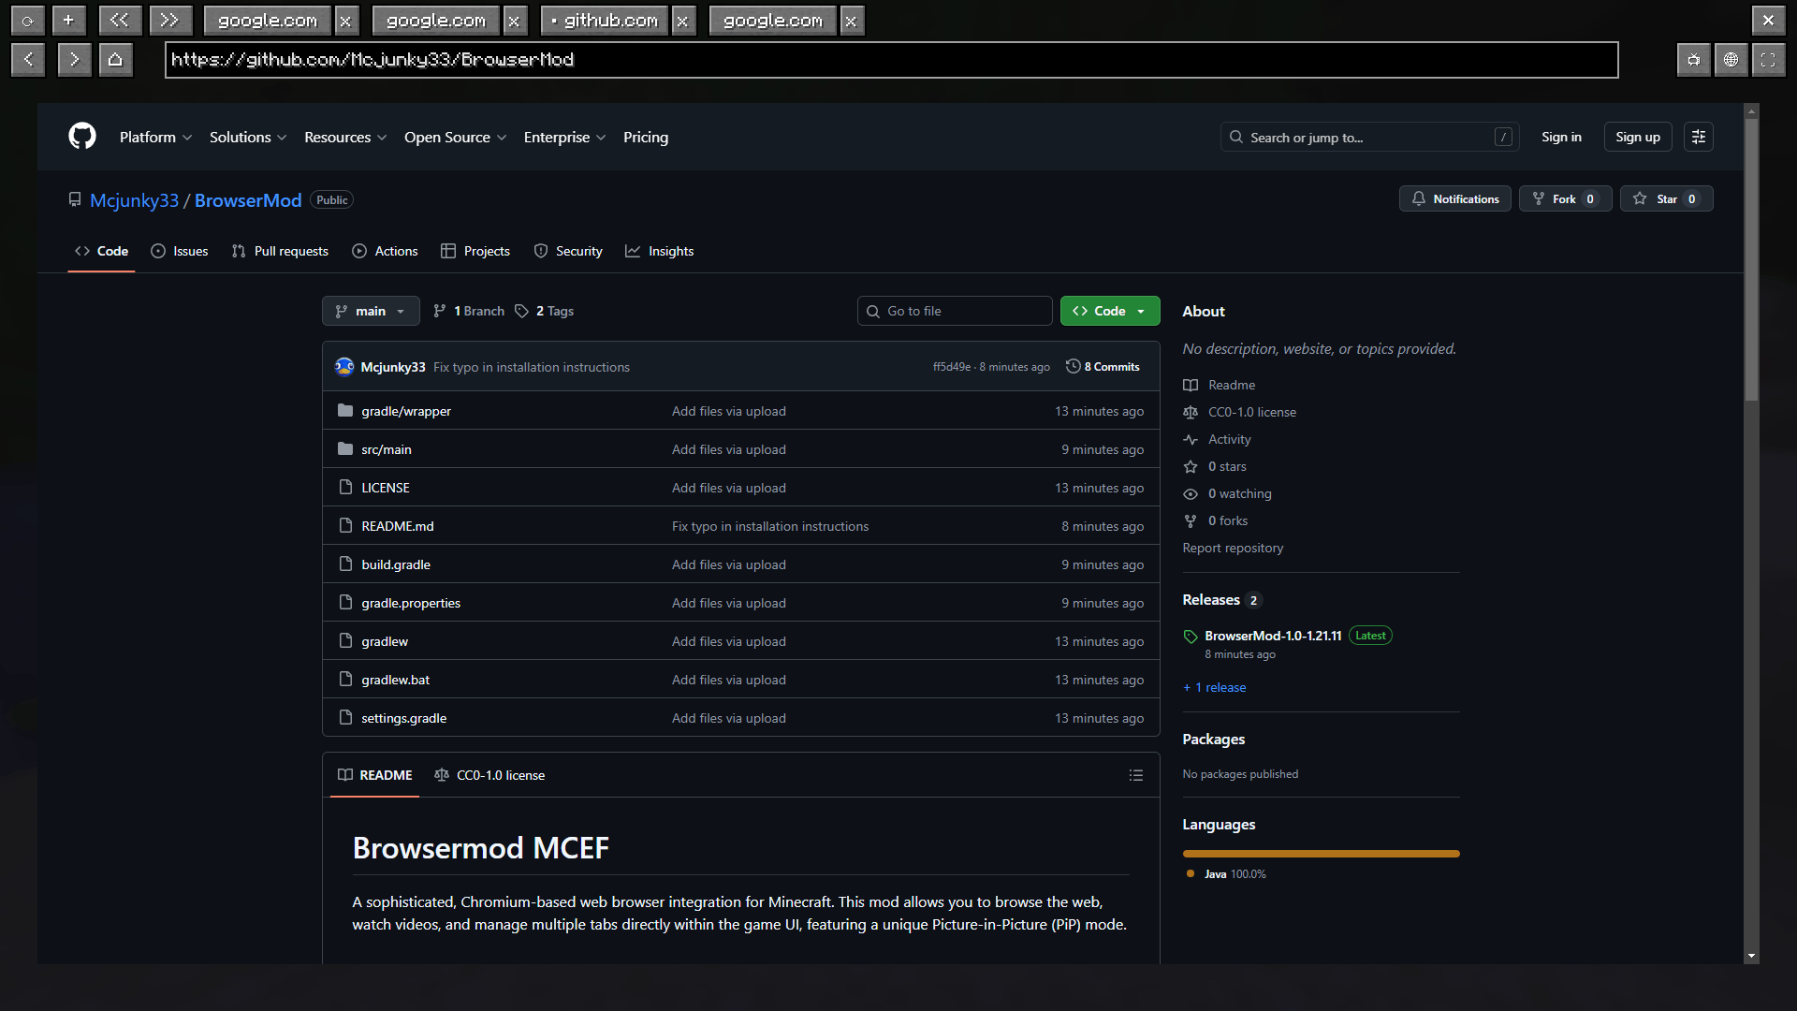Switch to the Issues tab
Viewport: 1797px width, 1011px height.
point(180,251)
